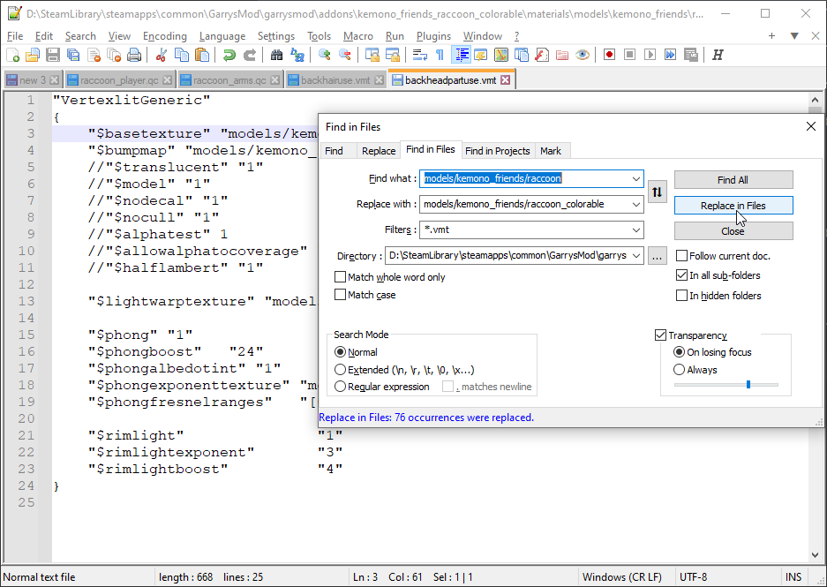The width and height of the screenshot is (827, 587).
Task: Click the Zoom In magnifier icon
Action: [x=325, y=55]
